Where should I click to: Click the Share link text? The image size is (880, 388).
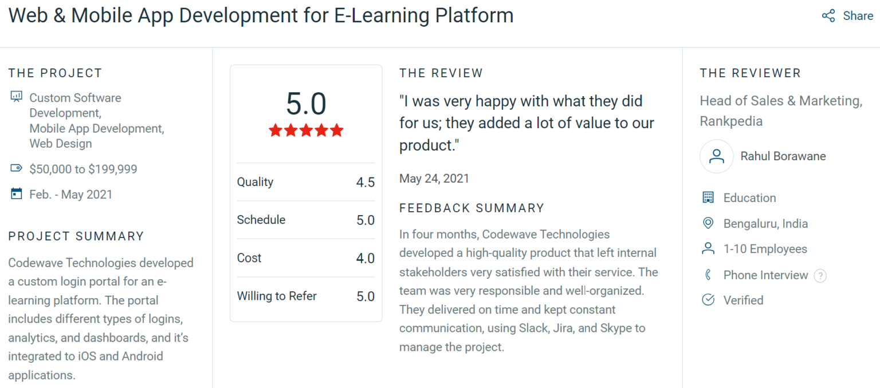858,16
